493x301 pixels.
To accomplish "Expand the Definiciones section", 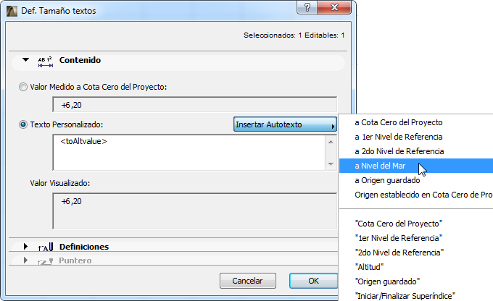I will pos(25,247).
